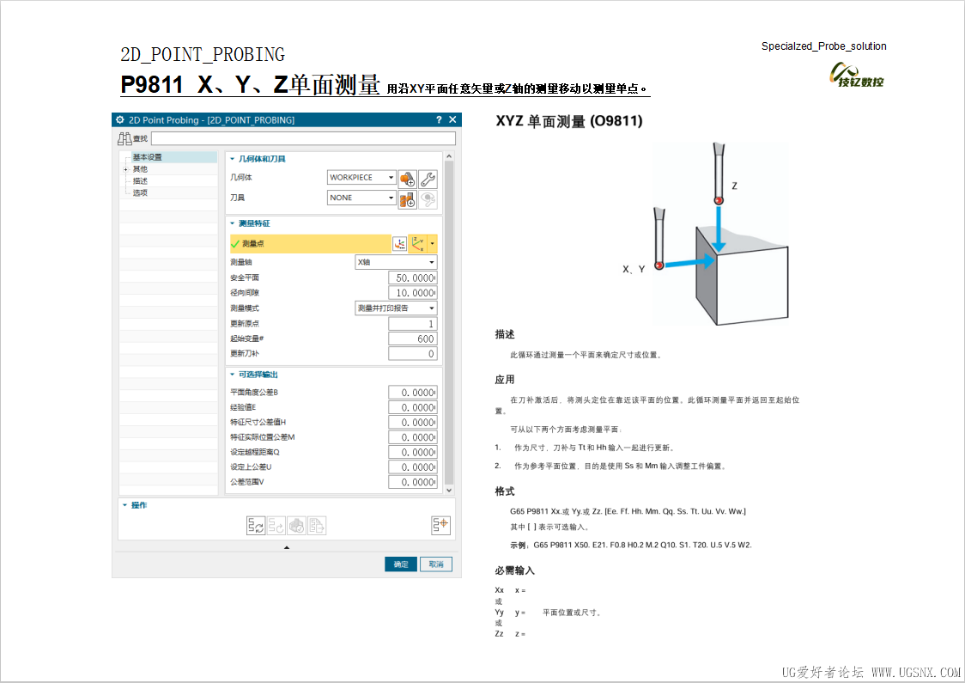Click the binoculars find icon

tap(124, 138)
